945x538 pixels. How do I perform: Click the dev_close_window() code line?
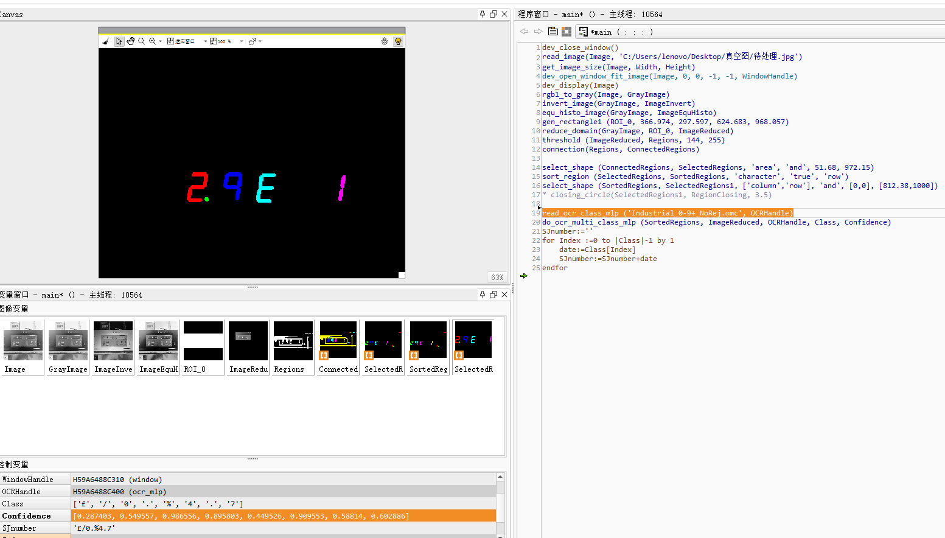pos(581,47)
